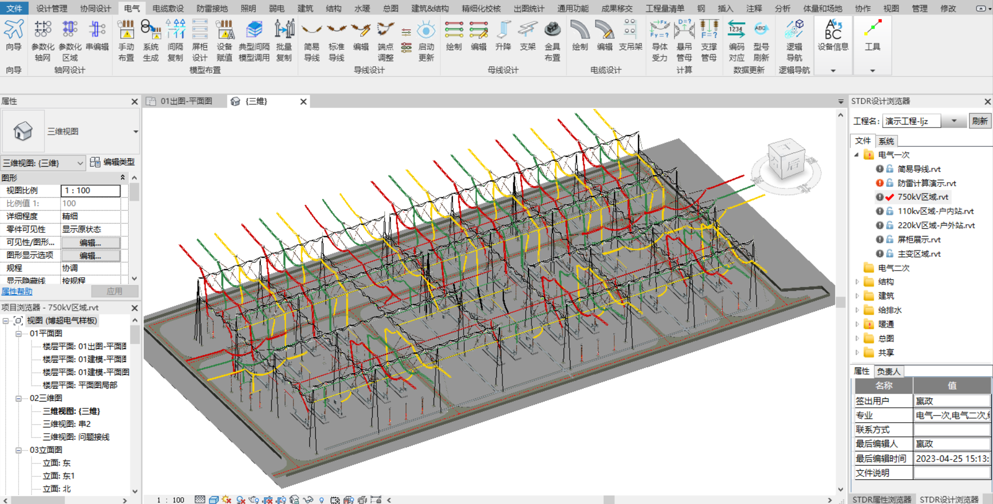Image resolution: width=993 pixels, height=504 pixels.
Task: Toggle detail level icon in view bar
Action: click(x=200, y=499)
